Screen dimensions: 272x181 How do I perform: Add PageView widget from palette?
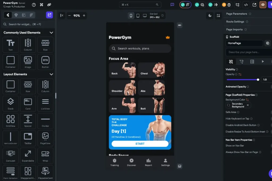45,138
